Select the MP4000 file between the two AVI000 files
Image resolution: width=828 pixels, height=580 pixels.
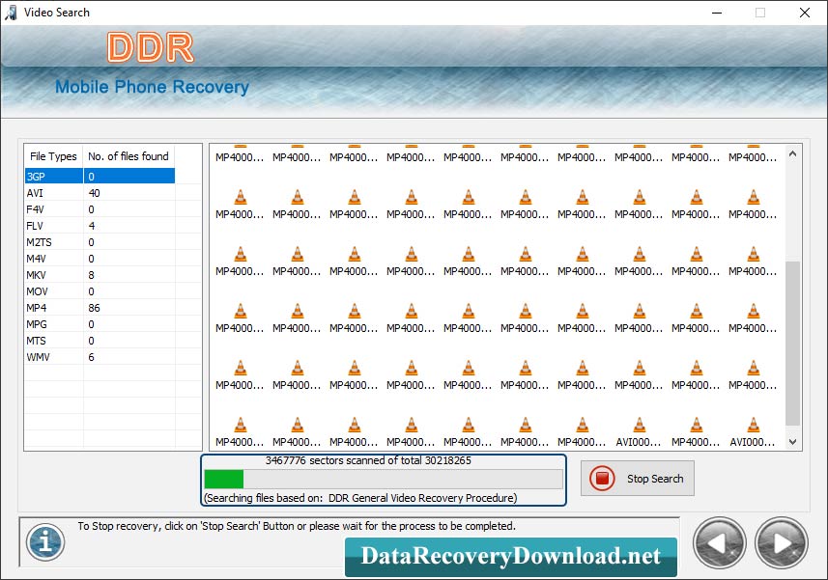tap(696, 431)
